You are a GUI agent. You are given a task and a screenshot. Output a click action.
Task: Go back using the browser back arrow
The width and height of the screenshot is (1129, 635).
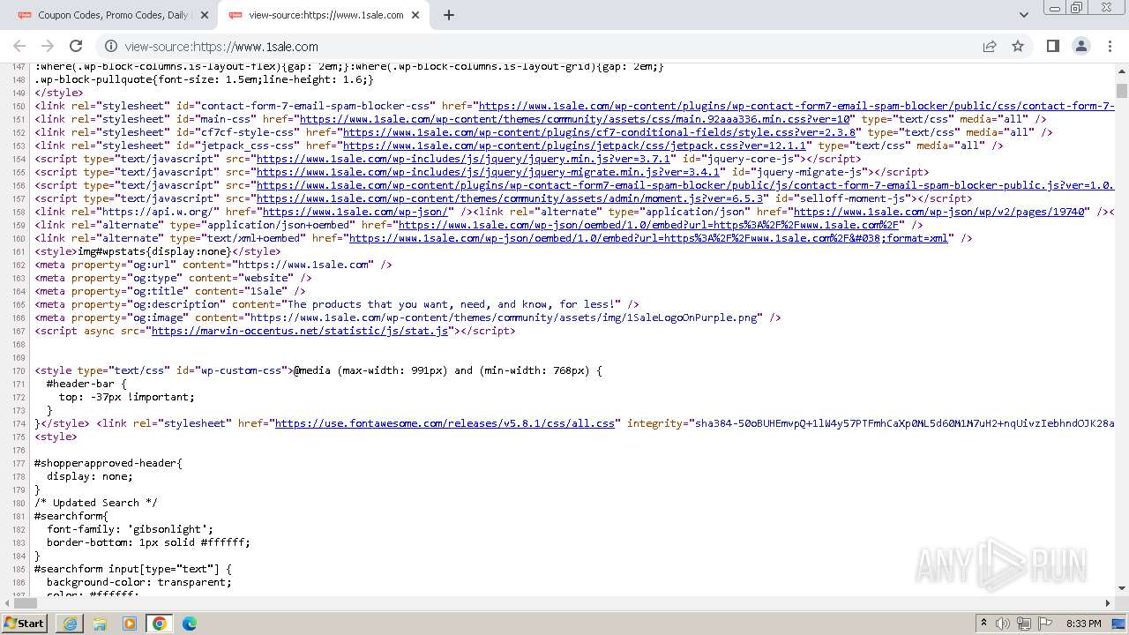[x=19, y=46]
